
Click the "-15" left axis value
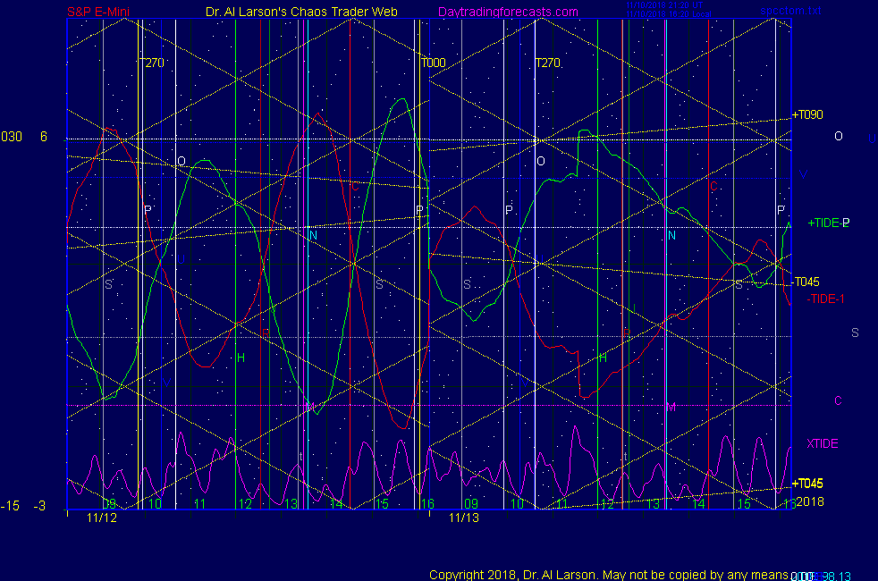click(10, 506)
